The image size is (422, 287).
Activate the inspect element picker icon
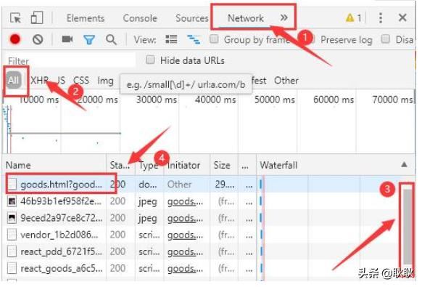click(15, 18)
